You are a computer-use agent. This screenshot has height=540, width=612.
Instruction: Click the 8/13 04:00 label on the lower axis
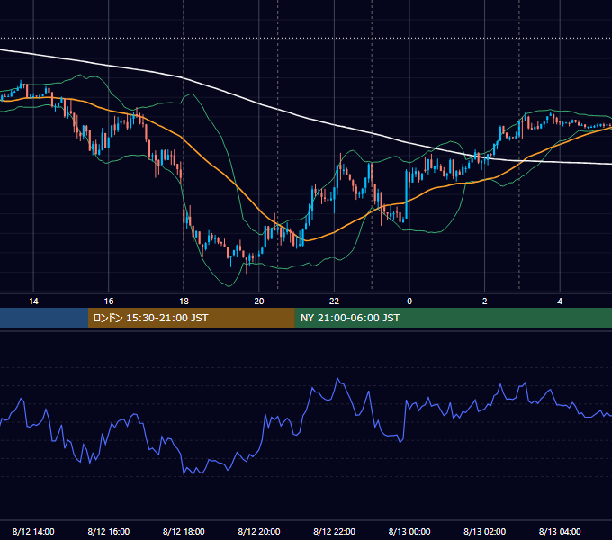tap(560, 531)
